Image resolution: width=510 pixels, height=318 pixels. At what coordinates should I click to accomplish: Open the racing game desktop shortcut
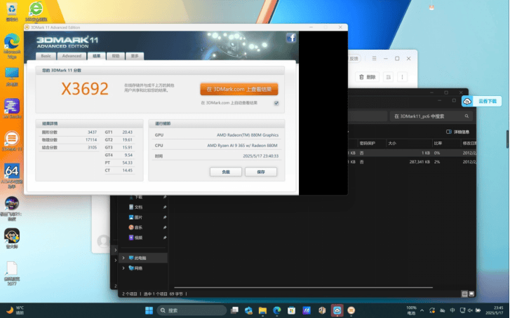[12, 209]
